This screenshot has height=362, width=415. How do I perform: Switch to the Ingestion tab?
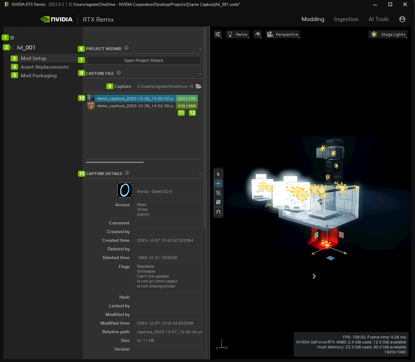(346, 19)
